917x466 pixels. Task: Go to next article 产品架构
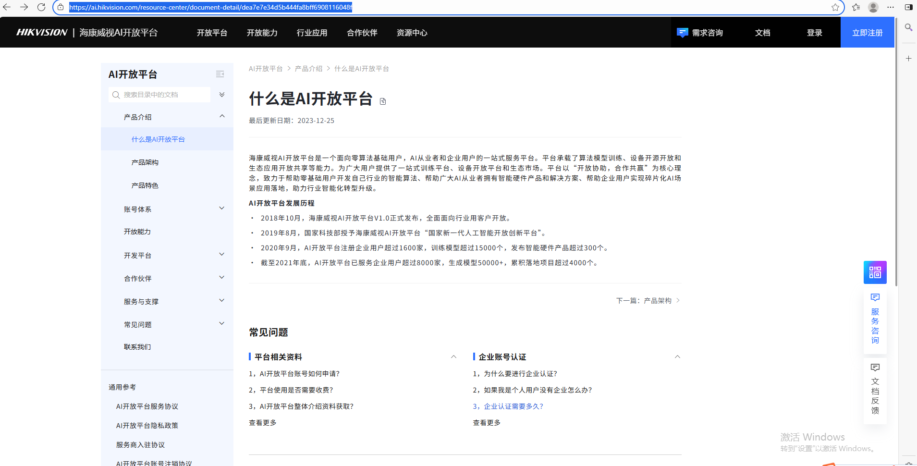click(648, 301)
